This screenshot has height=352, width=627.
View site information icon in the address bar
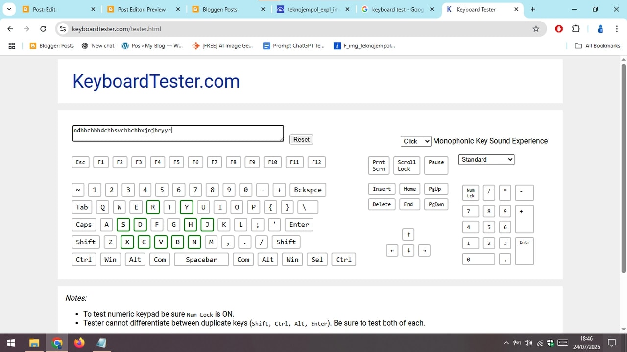click(x=63, y=29)
